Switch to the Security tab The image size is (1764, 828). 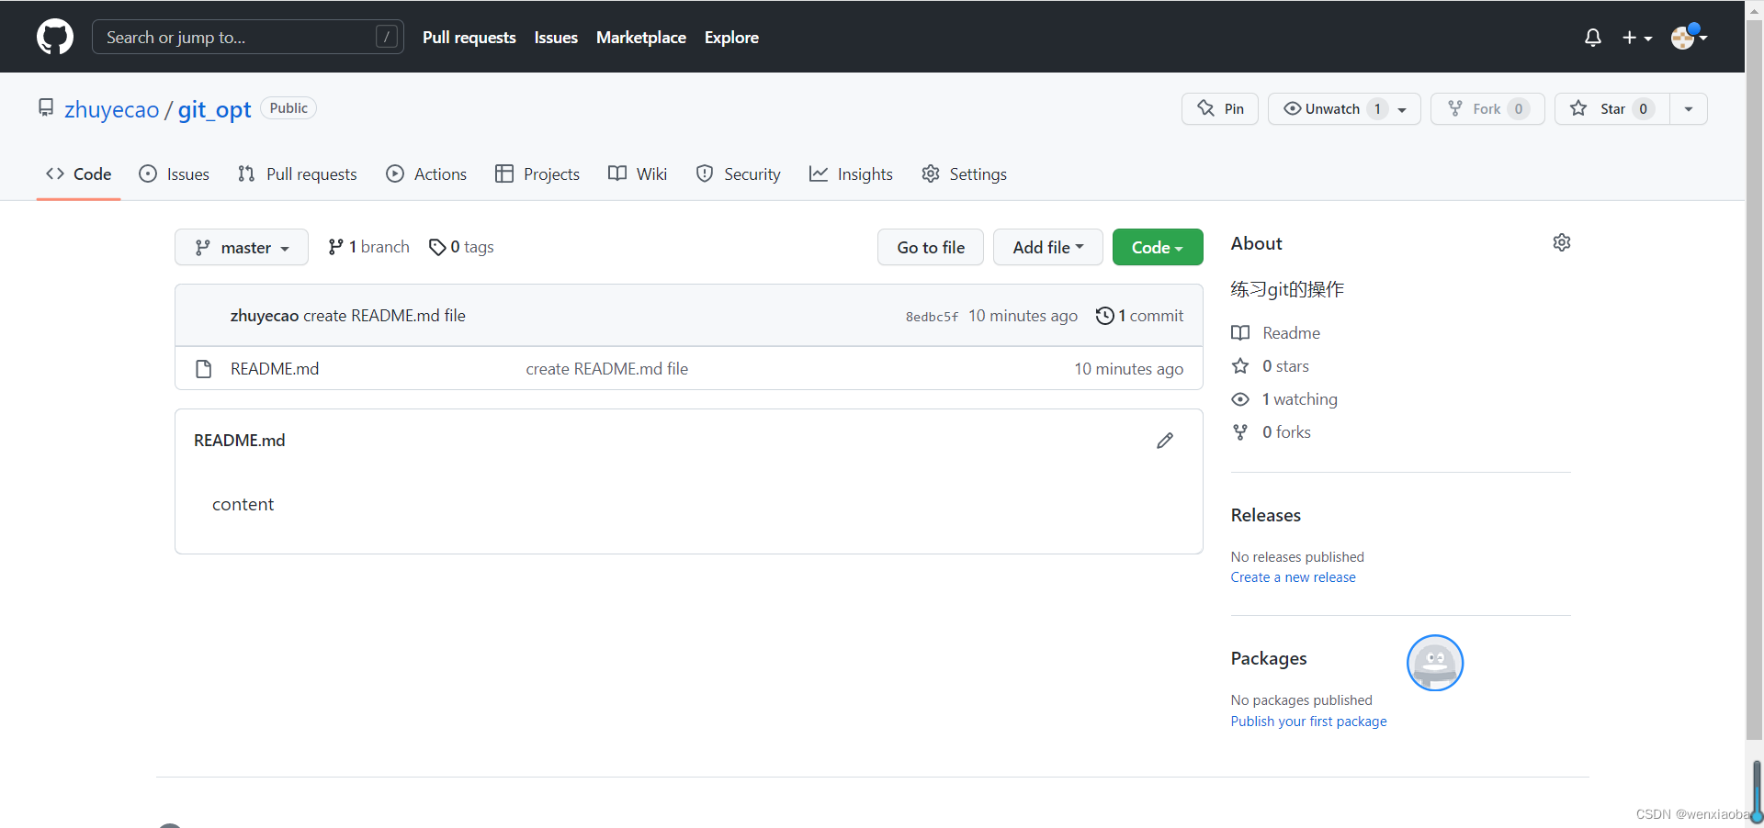coord(738,173)
